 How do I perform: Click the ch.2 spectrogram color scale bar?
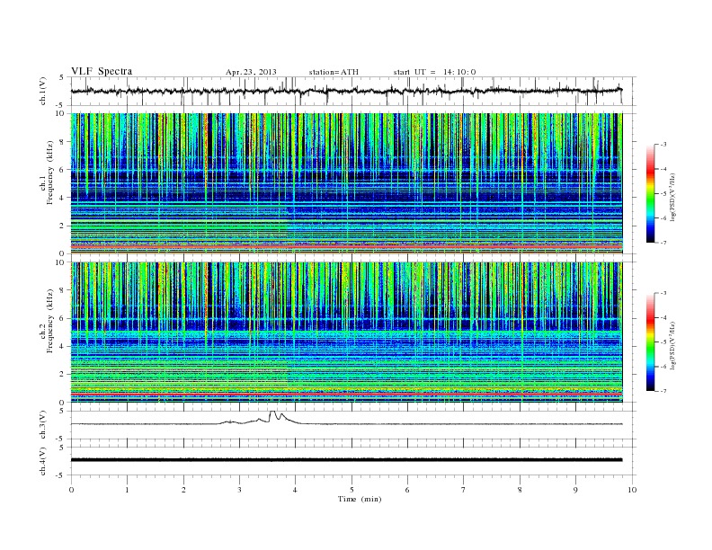point(650,342)
